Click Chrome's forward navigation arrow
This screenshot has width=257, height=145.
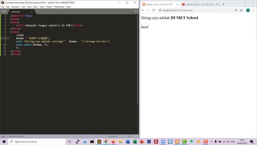(x=148, y=10)
